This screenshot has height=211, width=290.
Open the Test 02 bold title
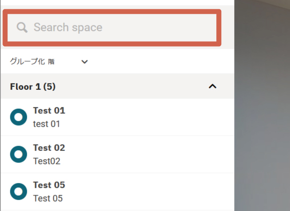(x=49, y=148)
